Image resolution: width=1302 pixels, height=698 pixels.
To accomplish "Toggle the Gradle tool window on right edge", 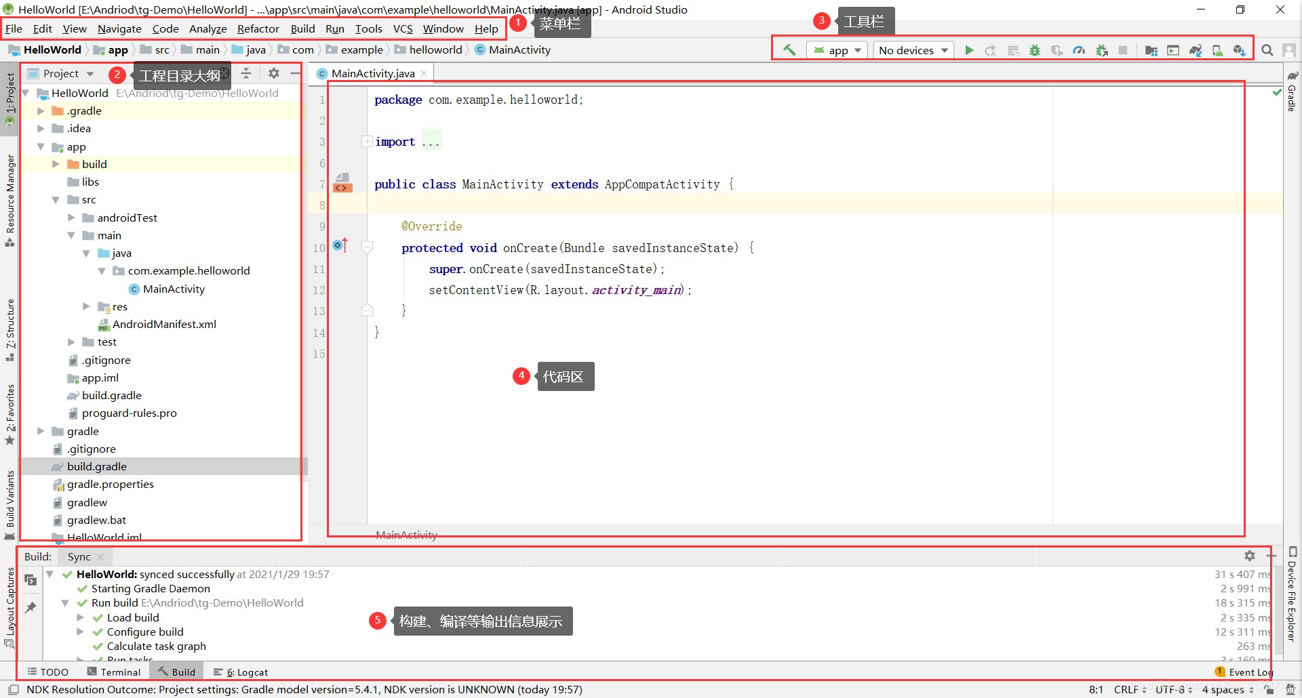I will coord(1292,91).
